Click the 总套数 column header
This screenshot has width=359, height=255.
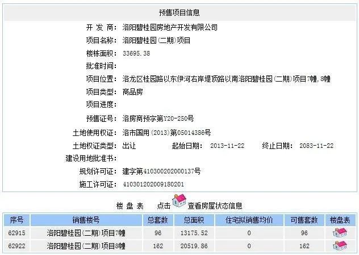point(158,220)
